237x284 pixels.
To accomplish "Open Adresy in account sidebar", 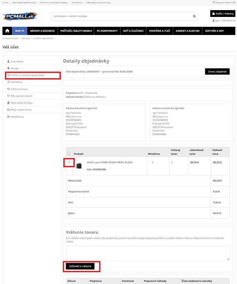I will click(x=14, y=68).
